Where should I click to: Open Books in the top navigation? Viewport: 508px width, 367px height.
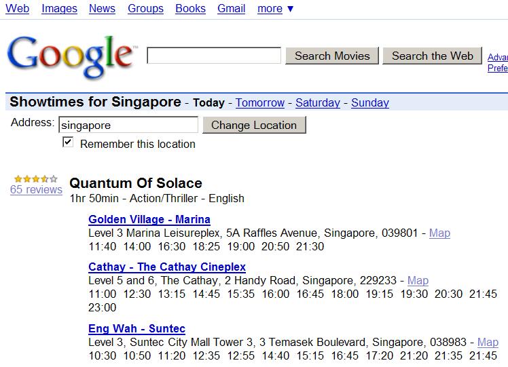[x=190, y=9]
